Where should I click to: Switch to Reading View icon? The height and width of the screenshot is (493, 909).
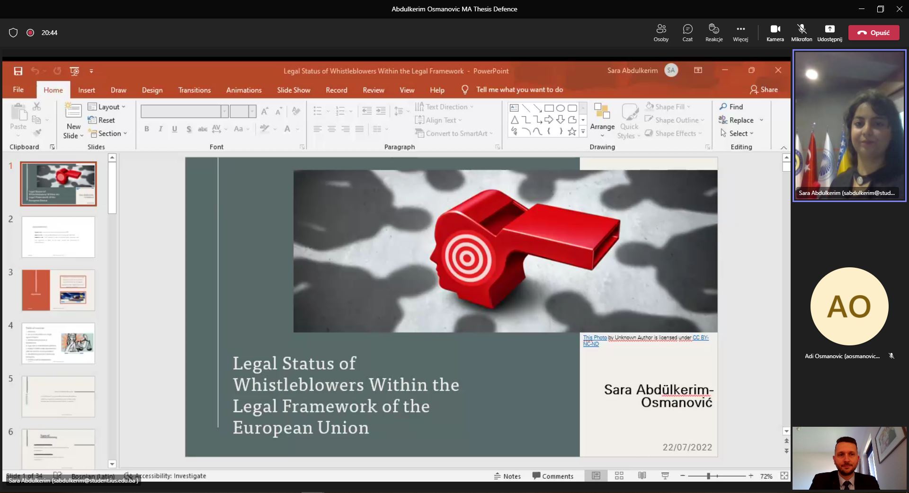pyautogui.click(x=642, y=476)
